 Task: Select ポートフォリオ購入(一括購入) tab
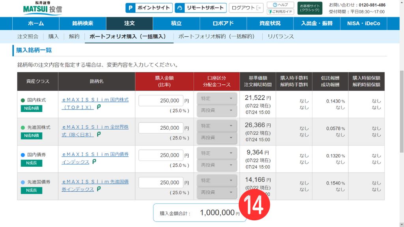tap(129, 37)
